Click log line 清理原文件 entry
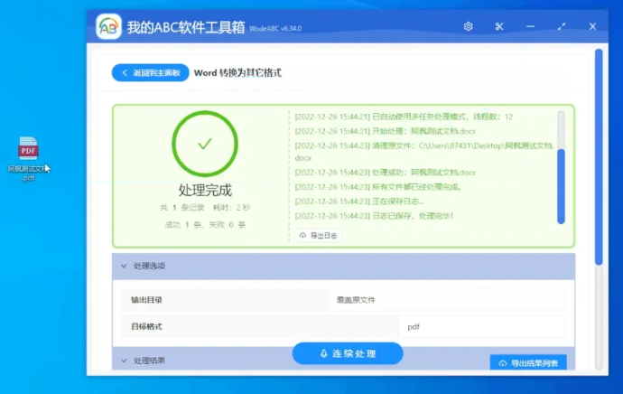Screen dimensions: 623x394 point(424,152)
